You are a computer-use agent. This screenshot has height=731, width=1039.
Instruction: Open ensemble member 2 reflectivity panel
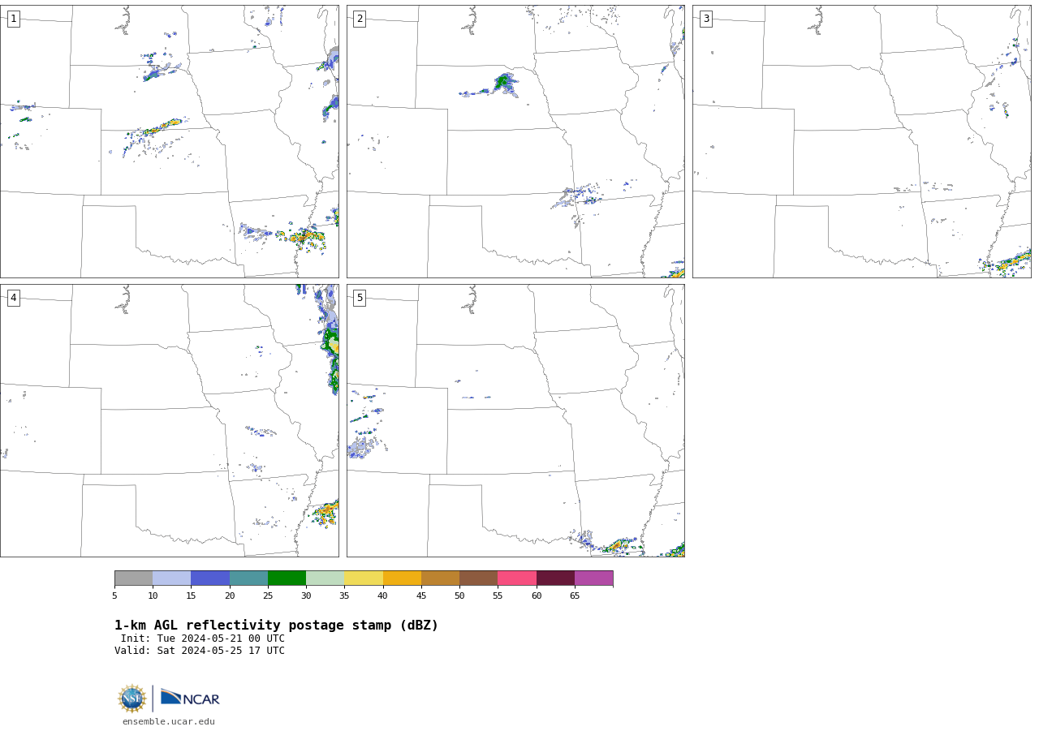(515, 141)
